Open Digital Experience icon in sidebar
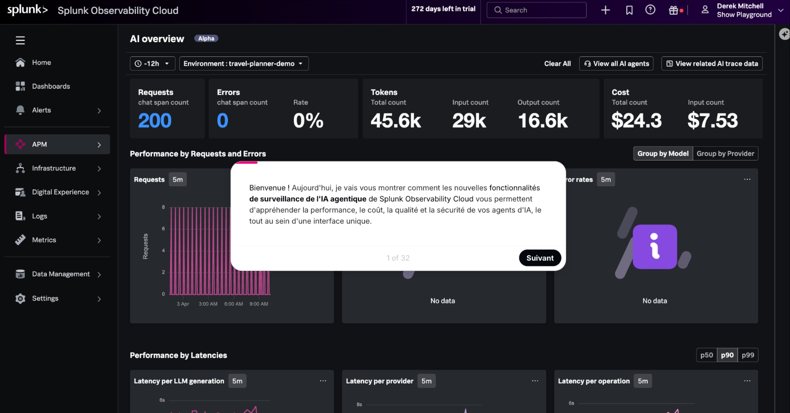Viewport: 790px width, 413px height. click(20, 192)
